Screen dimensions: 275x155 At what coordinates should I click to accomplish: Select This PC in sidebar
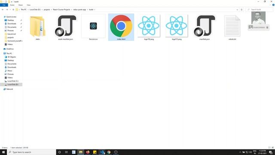click(9, 53)
